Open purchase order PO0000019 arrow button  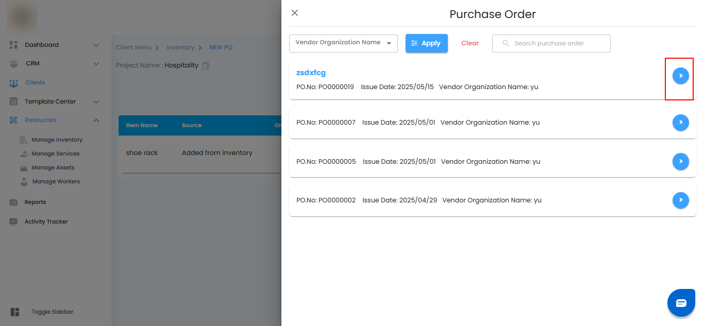680,76
